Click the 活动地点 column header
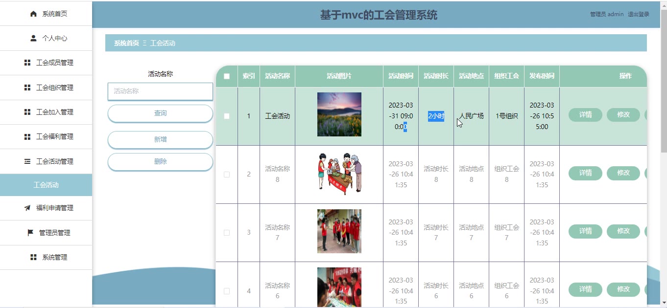 pyautogui.click(x=471, y=76)
